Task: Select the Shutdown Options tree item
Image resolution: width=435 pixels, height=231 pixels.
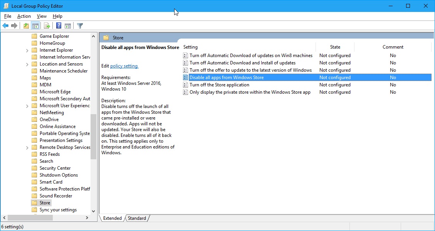Action: [59, 175]
